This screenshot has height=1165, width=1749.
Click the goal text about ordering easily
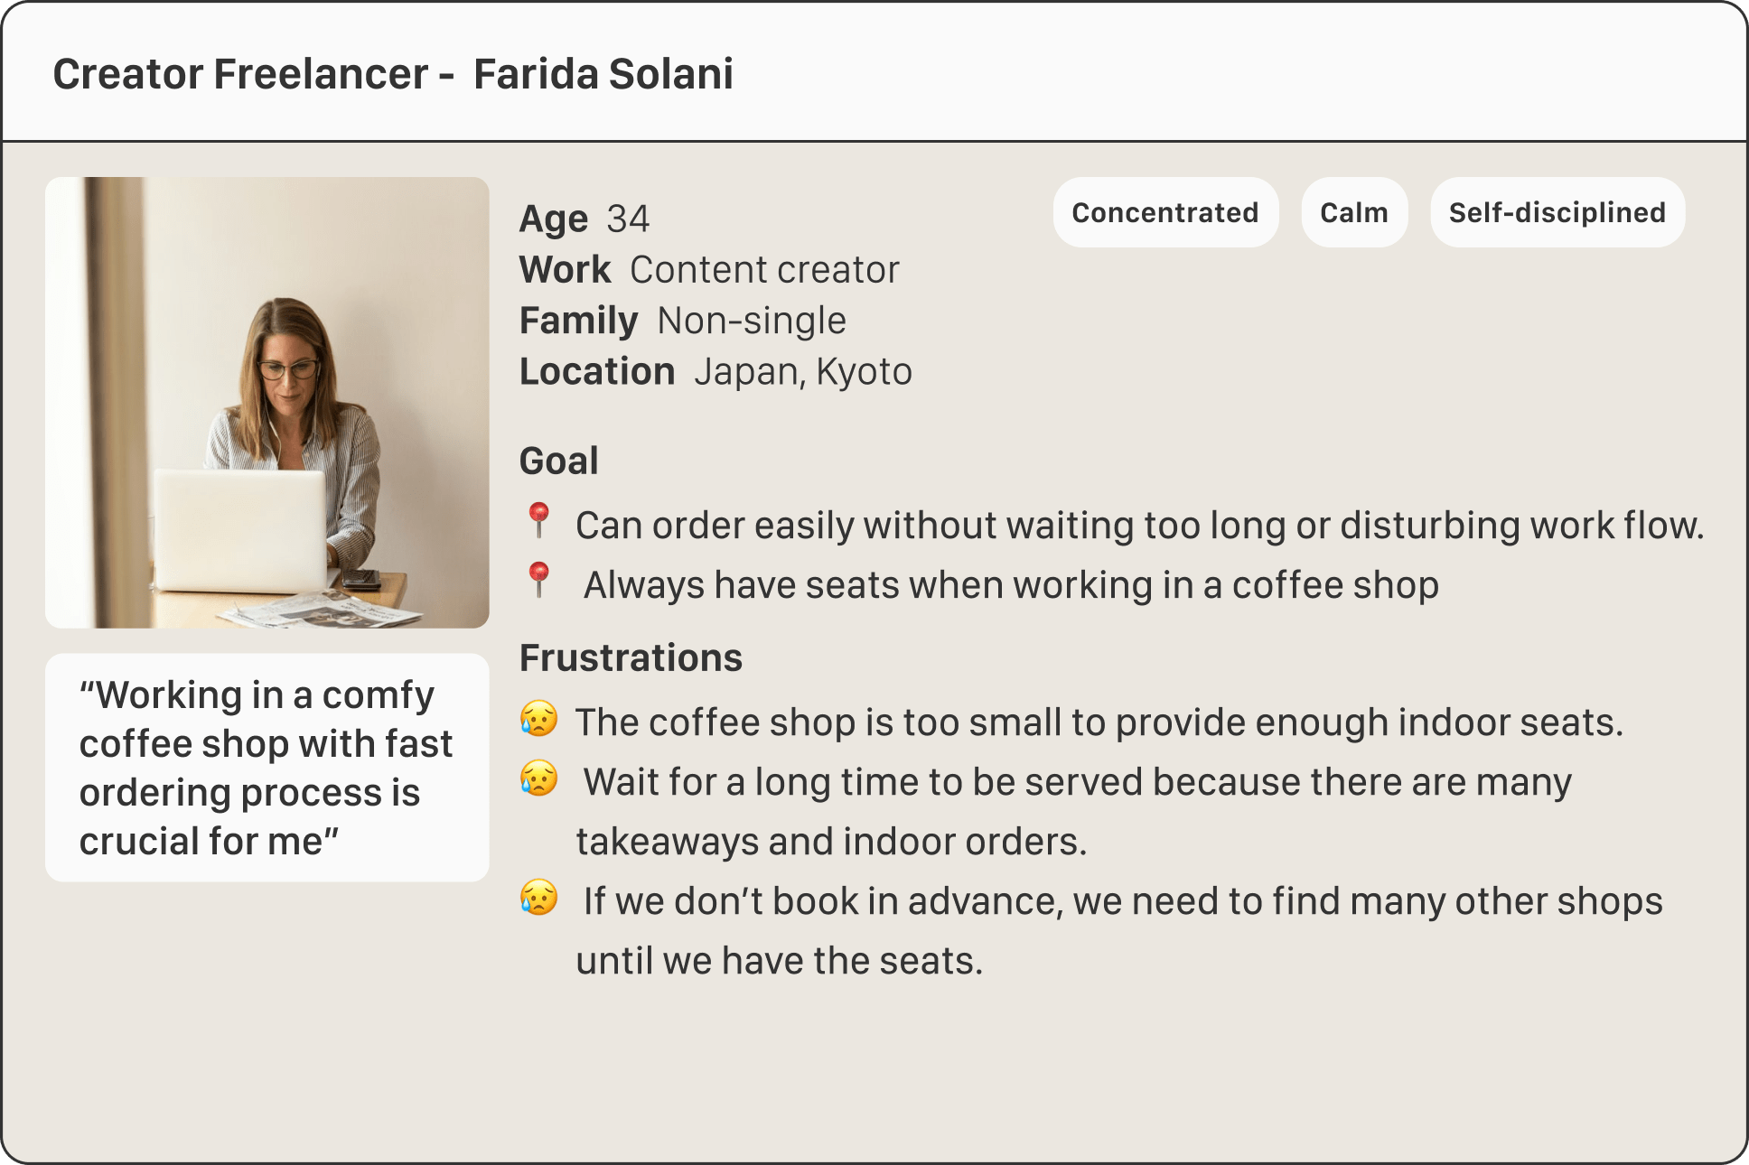(1139, 526)
